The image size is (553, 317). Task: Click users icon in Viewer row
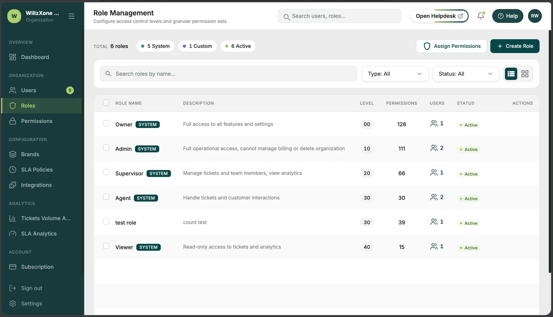434,246
